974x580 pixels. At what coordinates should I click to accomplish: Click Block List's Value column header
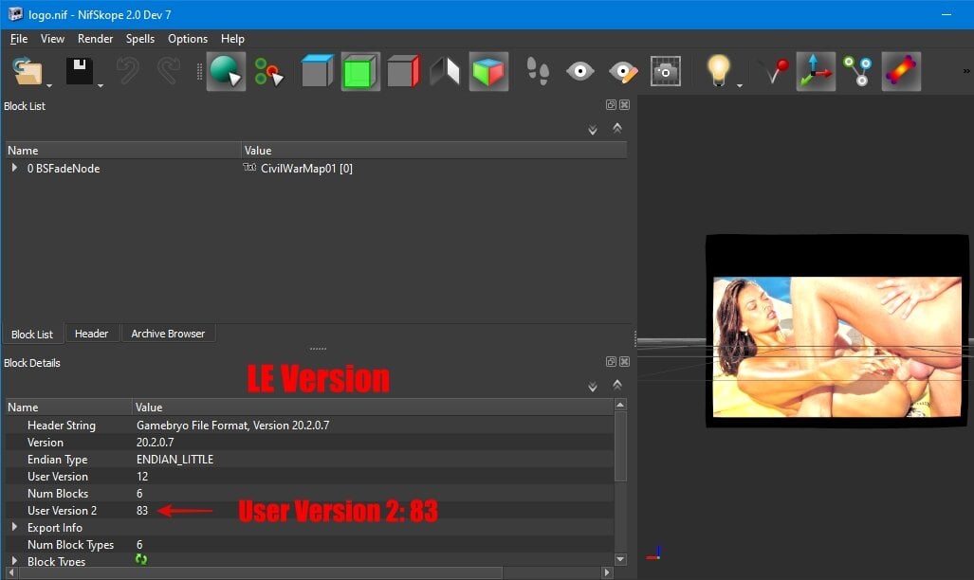433,151
